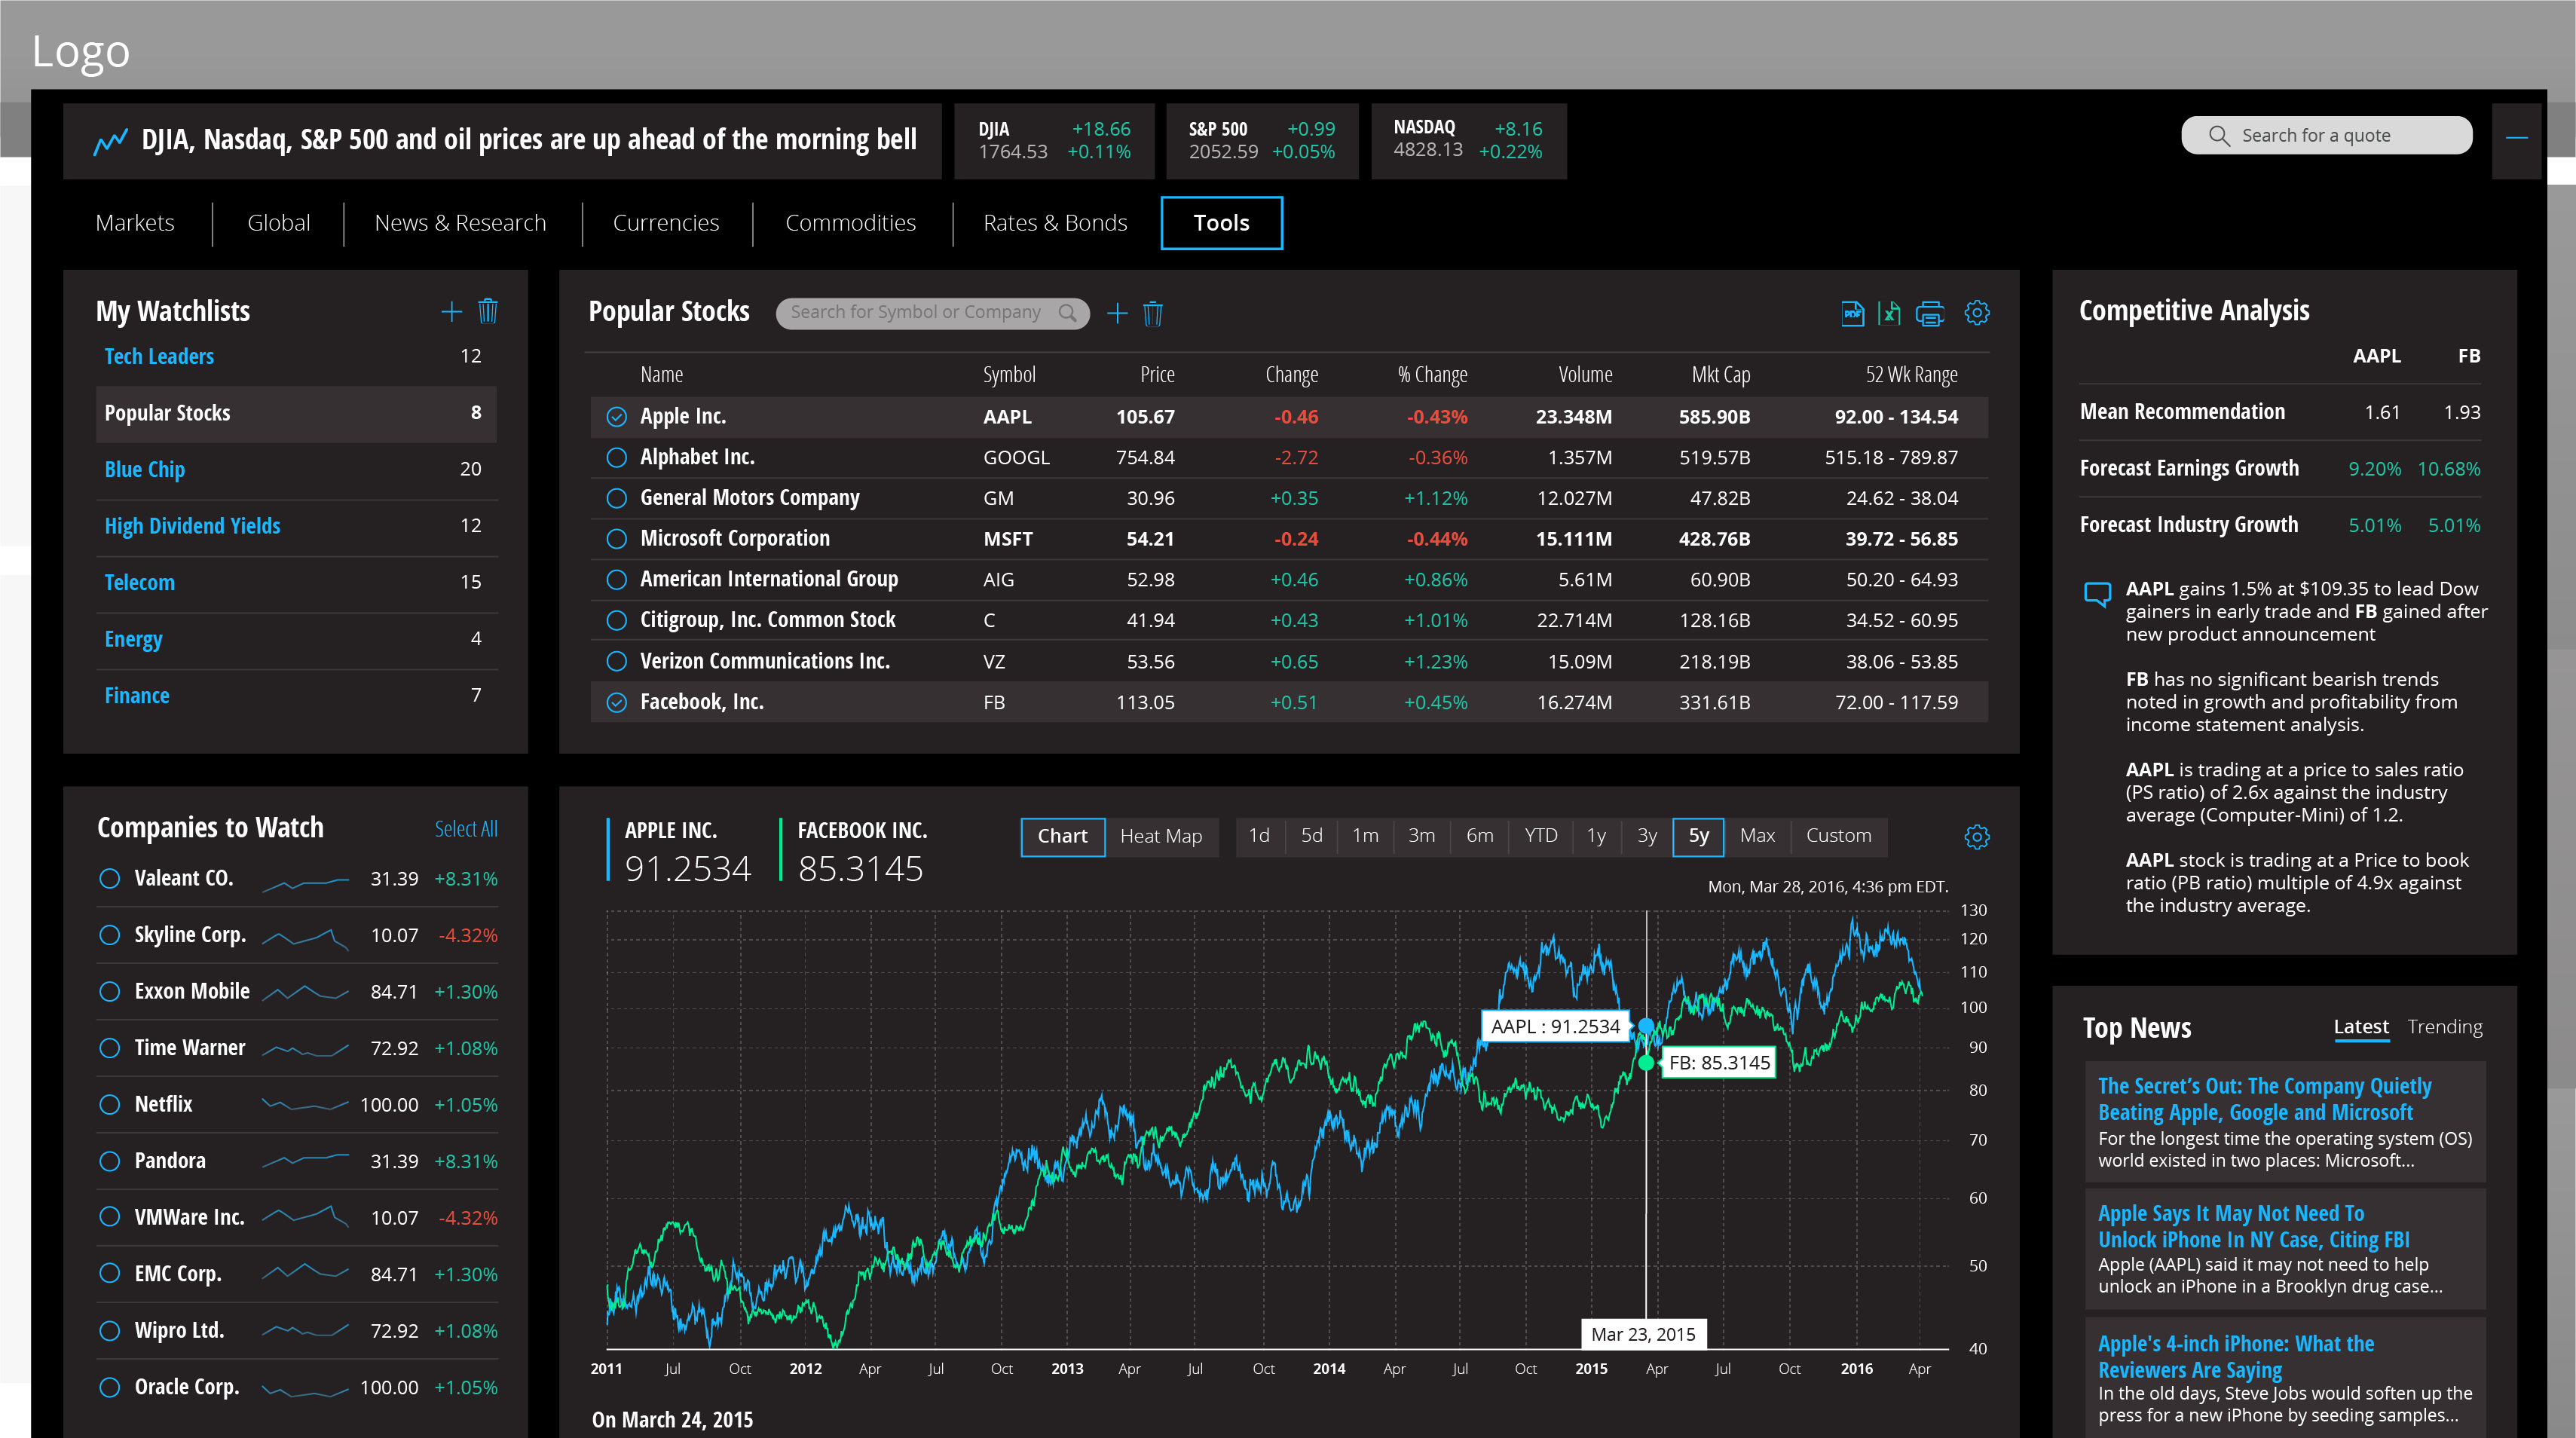Select American International Group row radio
Viewport: 2576px width, 1438px height.
617,580
